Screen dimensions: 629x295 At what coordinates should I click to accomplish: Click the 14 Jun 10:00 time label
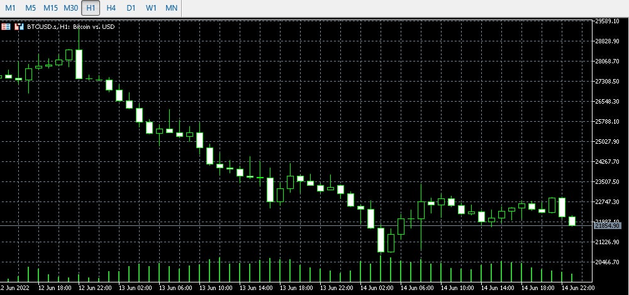click(x=457, y=288)
